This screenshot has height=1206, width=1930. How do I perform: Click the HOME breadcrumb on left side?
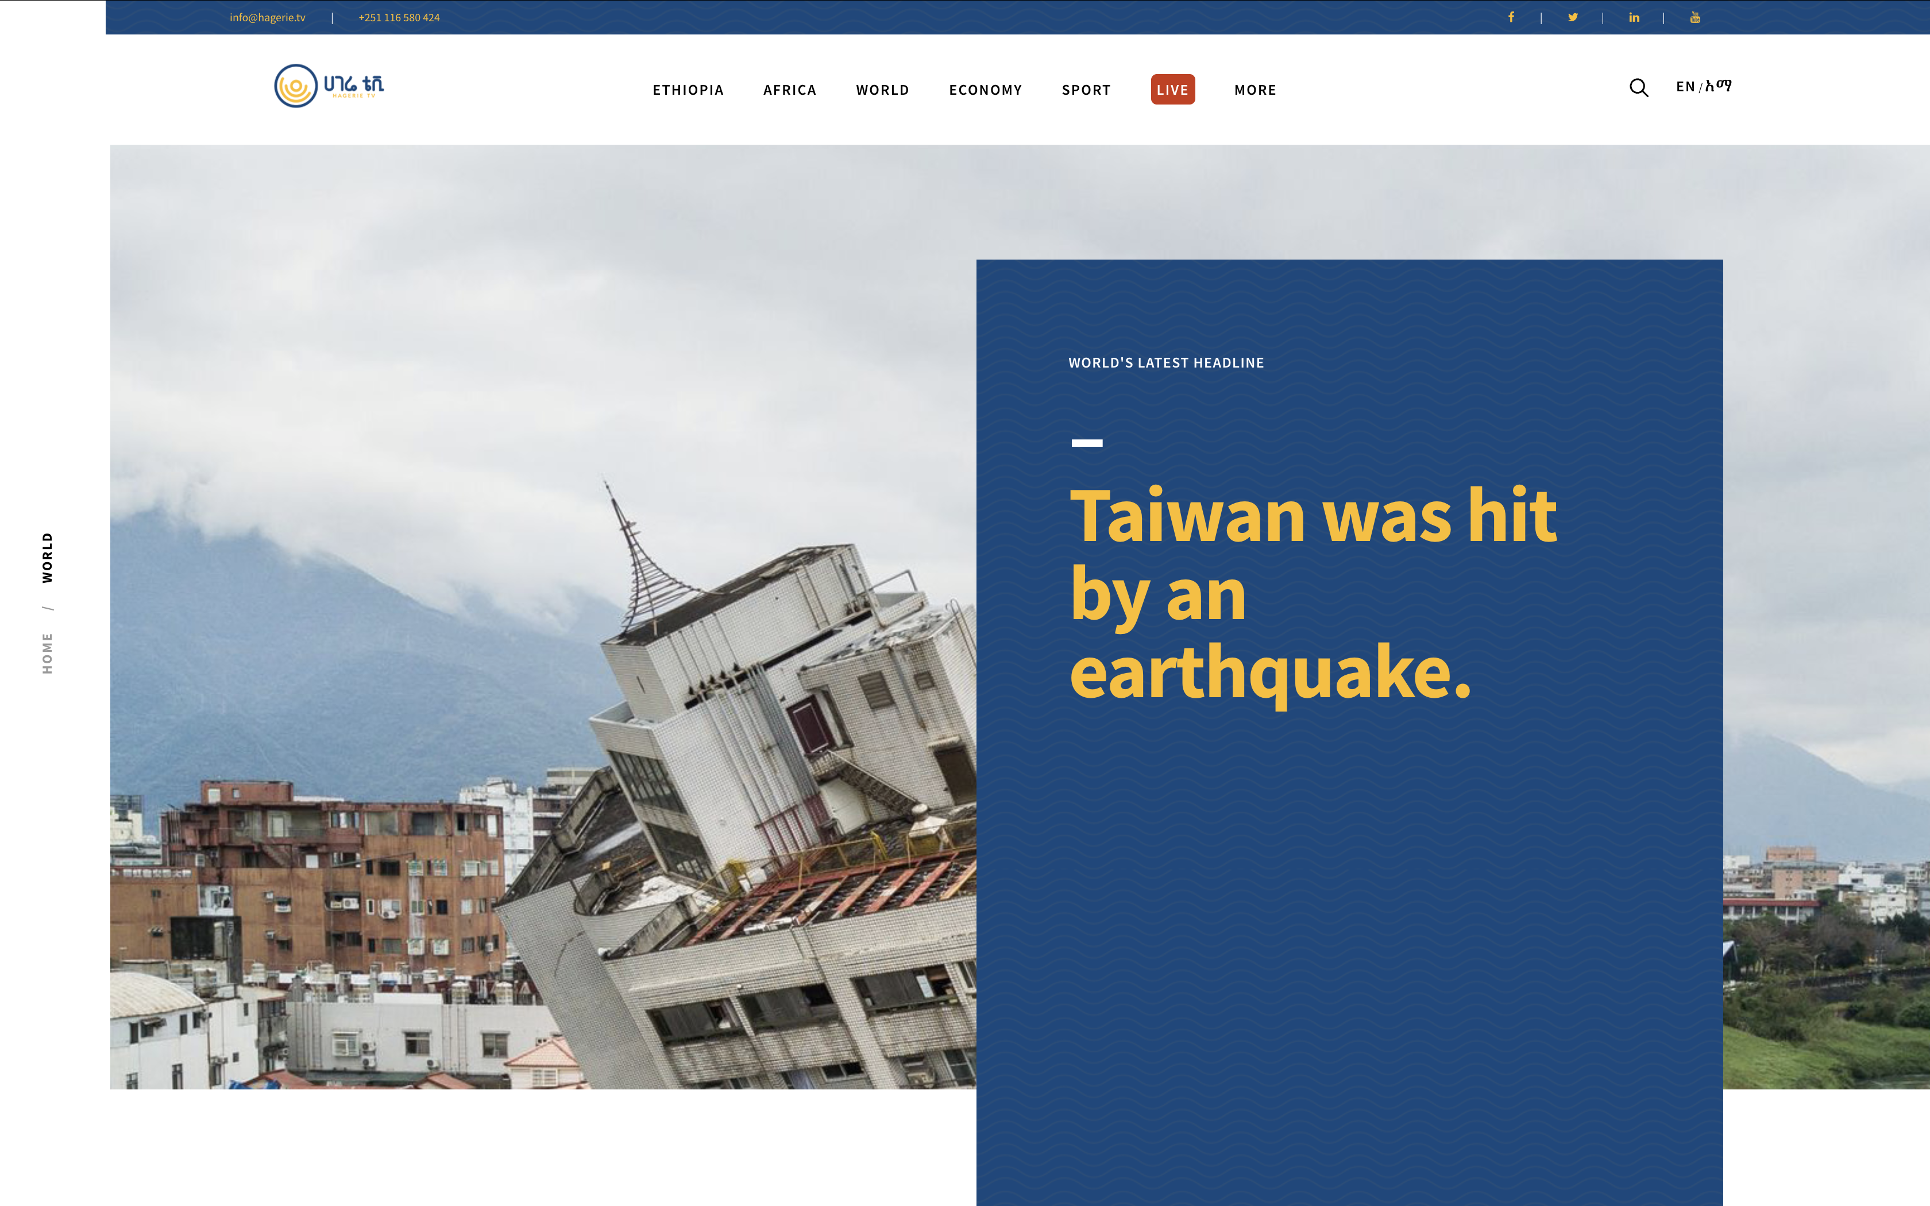[x=47, y=654]
